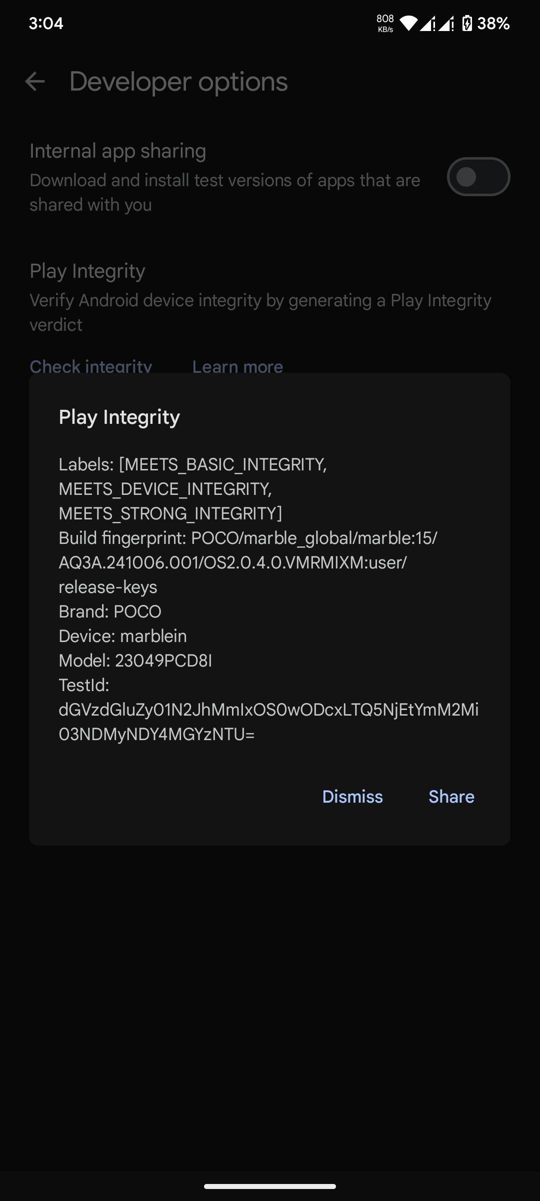Dismiss the Play Integrity dialog
The height and width of the screenshot is (1201, 540).
[352, 797]
